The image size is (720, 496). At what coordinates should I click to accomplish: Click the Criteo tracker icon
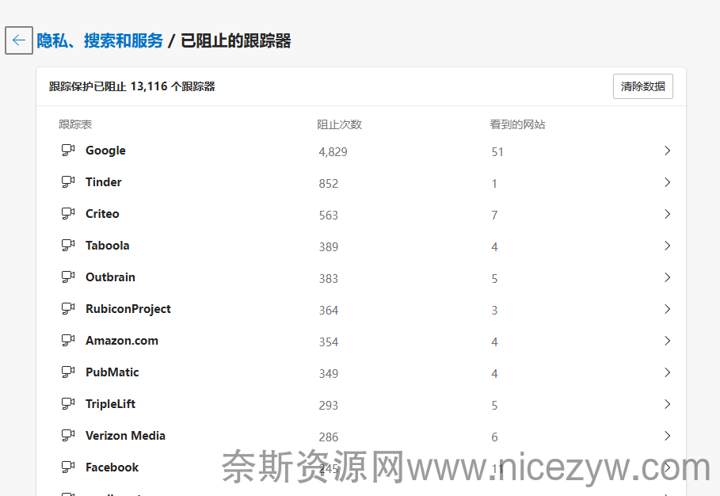click(68, 214)
